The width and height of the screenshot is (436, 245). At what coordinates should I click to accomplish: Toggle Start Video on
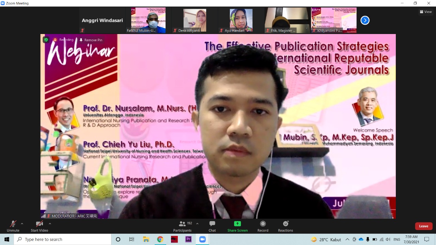point(39,226)
